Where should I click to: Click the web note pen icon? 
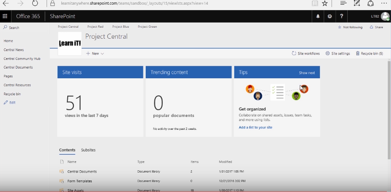[x=357, y=3]
